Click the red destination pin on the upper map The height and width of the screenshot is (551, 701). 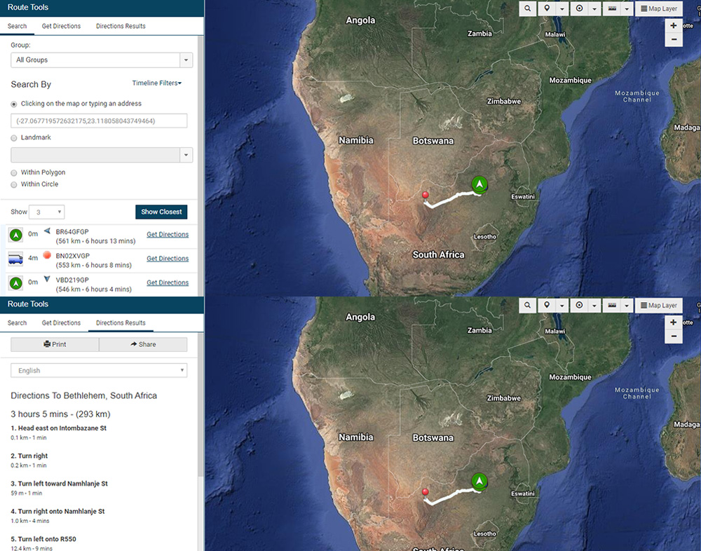pyautogui.click(x=425, y=196)
